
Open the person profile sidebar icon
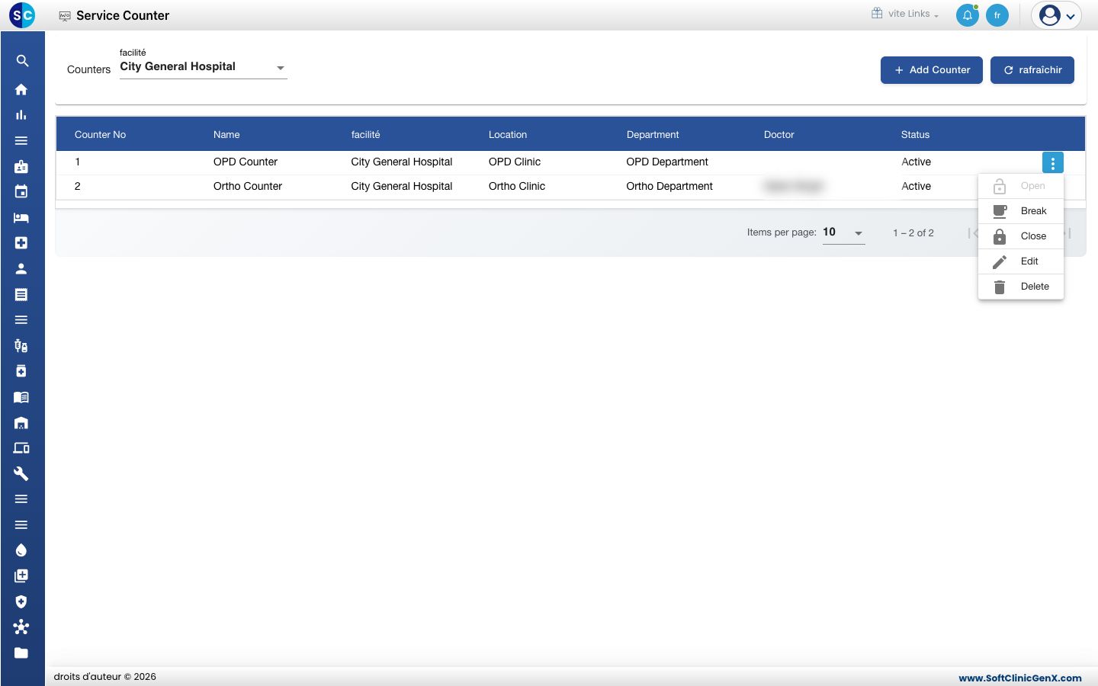pyautogui.click(x=21, y=268)
